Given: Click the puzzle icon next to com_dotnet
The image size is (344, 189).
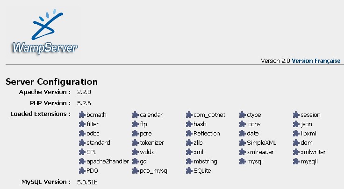Looking at the screenshot, I should click(x=189, y=115).
